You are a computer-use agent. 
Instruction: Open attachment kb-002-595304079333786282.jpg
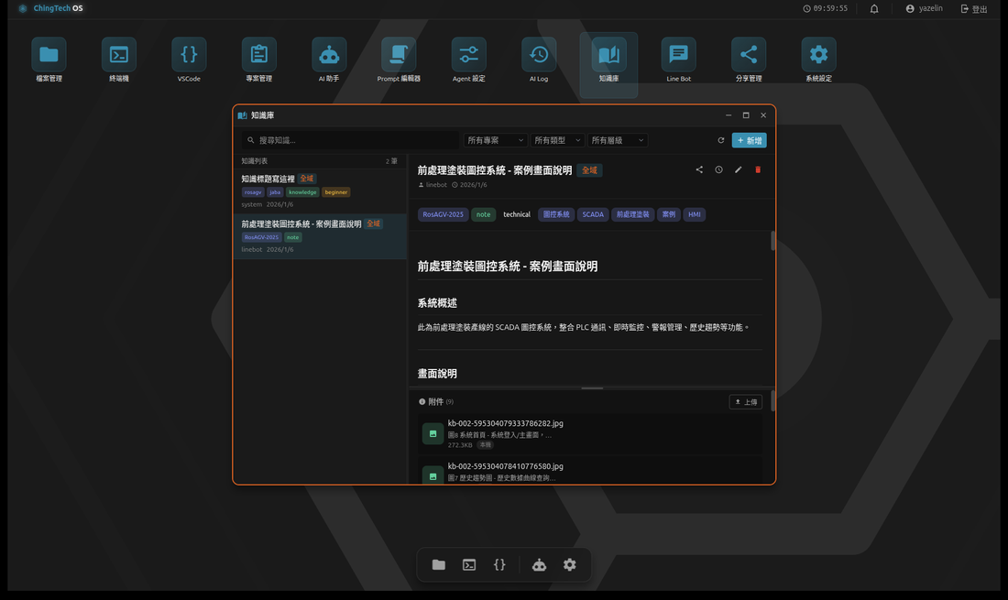click(x=589, y=433)
